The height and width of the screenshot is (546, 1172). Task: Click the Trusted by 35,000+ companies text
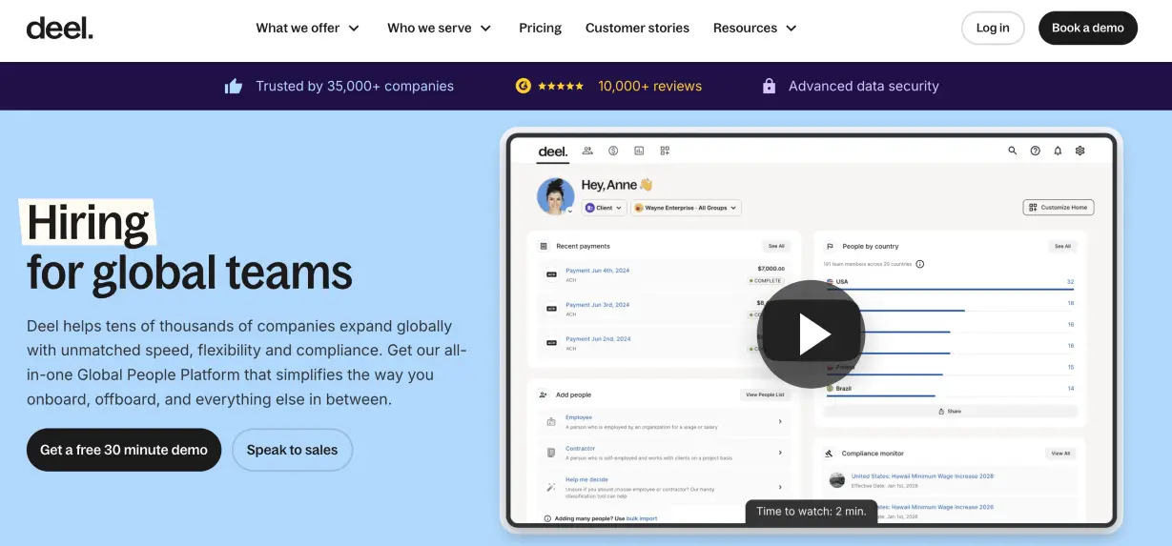355,86
